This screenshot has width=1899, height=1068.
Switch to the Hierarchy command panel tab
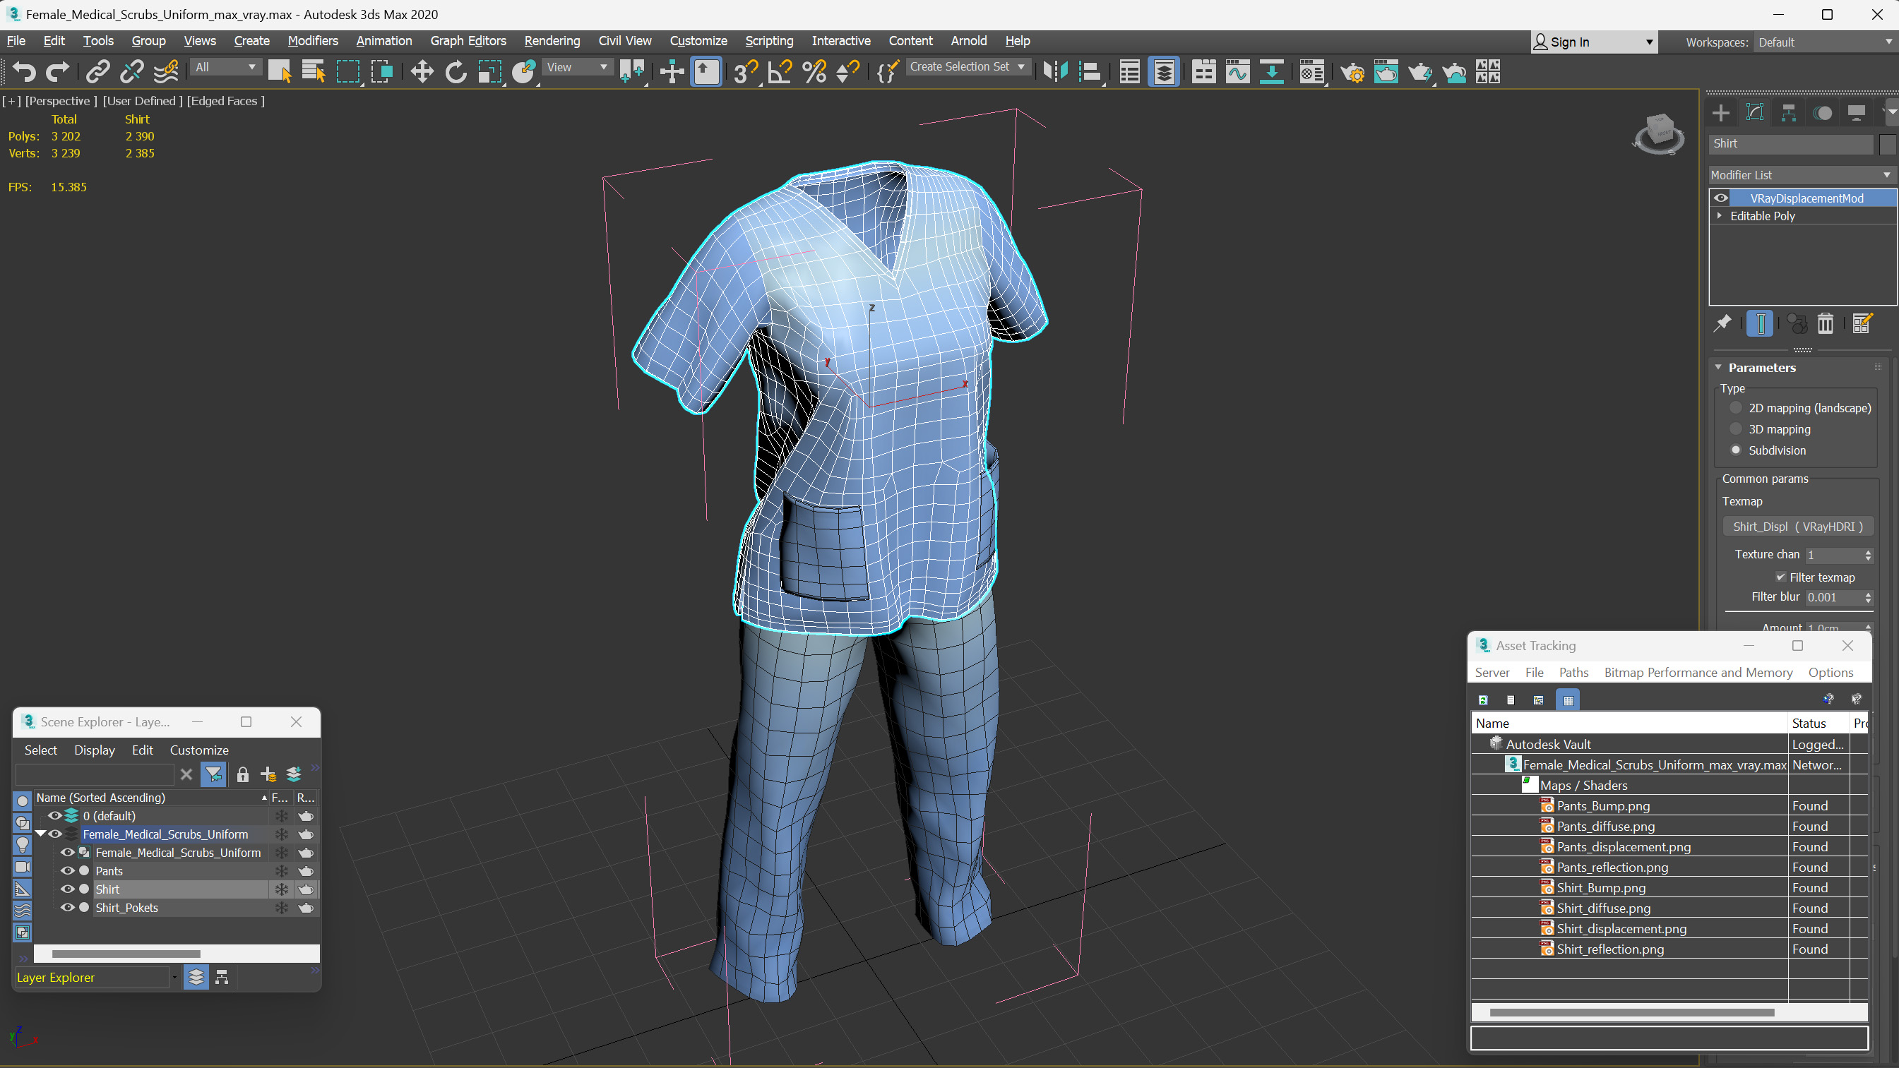point(1788,113)
